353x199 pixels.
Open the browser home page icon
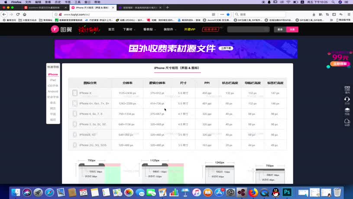[x=25, y=14]
